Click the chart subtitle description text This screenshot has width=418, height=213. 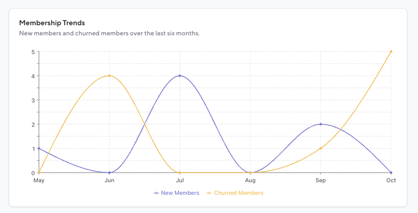click(109, 33)
